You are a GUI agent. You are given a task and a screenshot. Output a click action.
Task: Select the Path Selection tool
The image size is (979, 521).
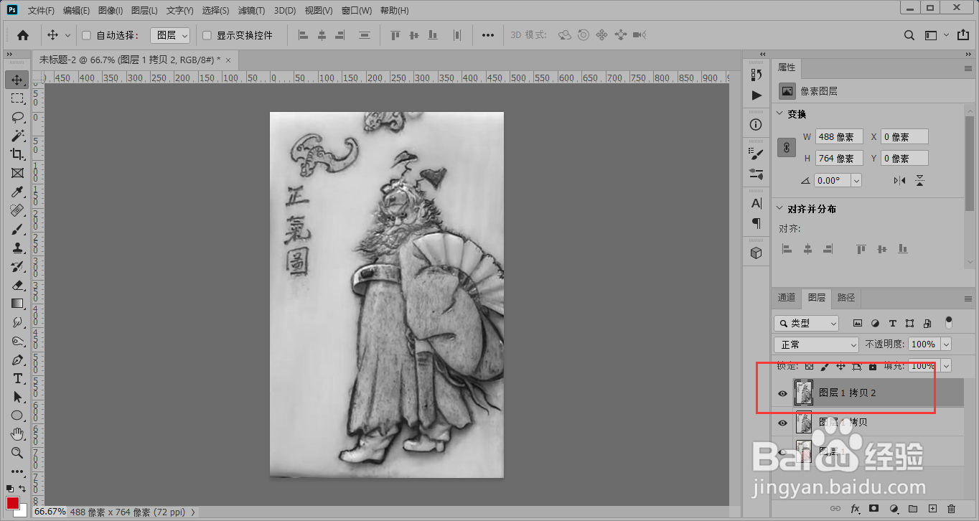click(x=17, y=397)
